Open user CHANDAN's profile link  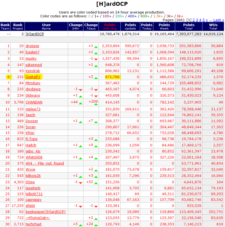[34, 102]
